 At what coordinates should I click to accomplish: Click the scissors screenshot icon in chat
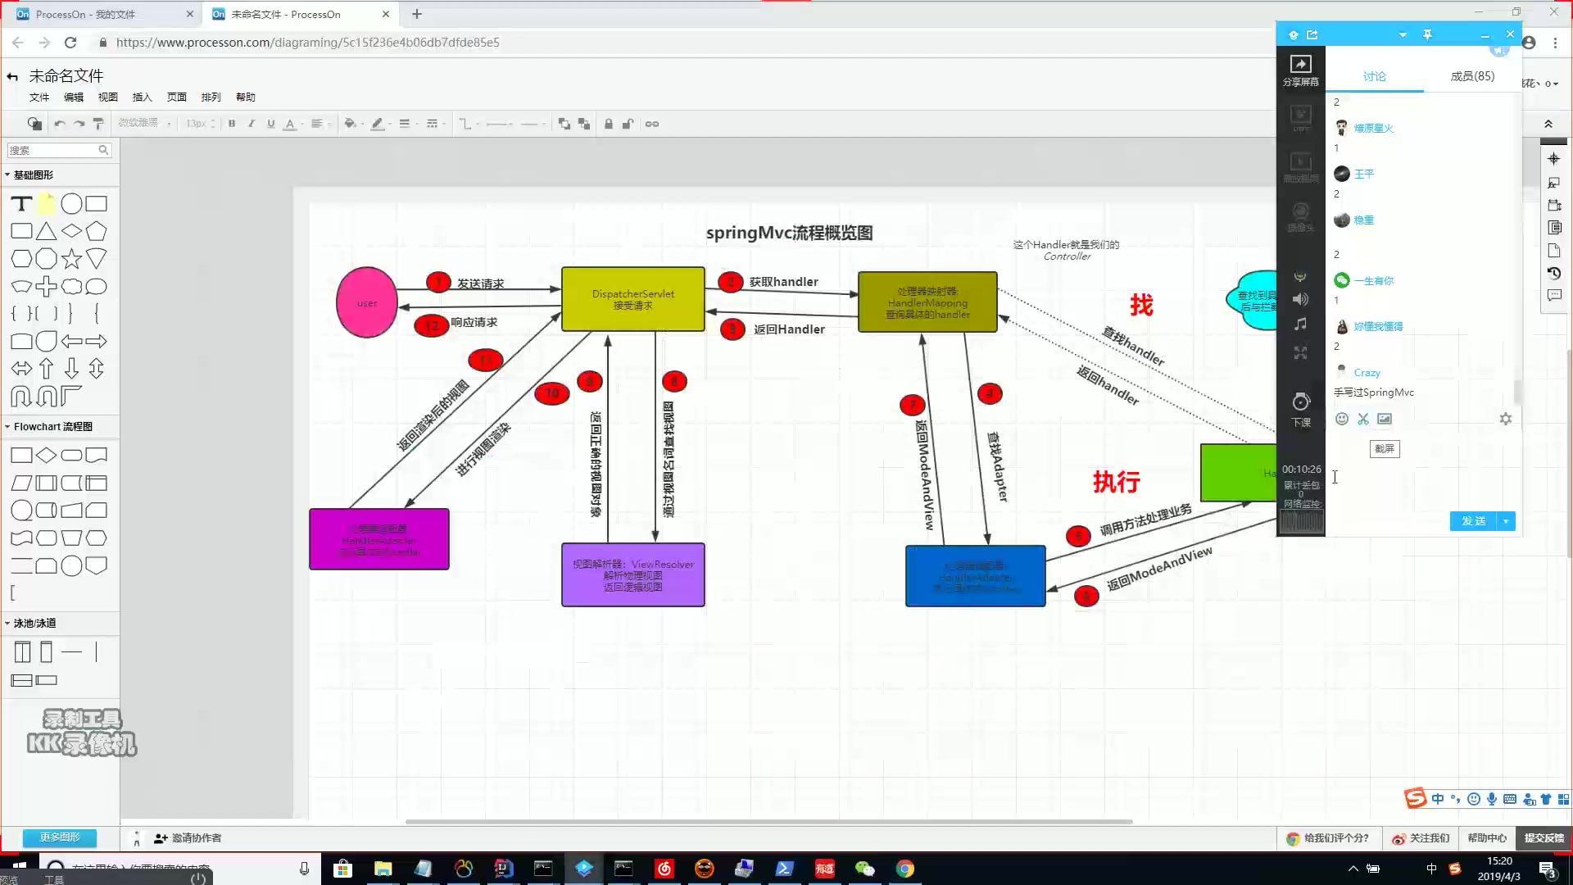click(x=1363, y=419)
